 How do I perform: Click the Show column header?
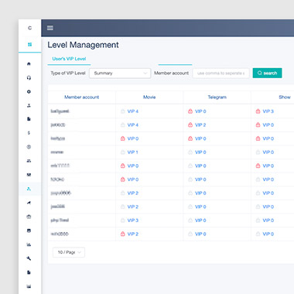click(x=285, y=97)
